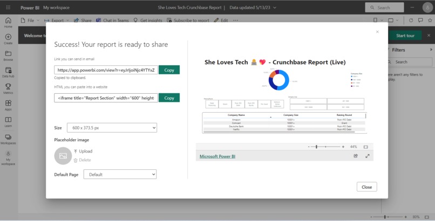
Task: Dismiss the Welcome banner X
Action: [x=429, y=36]
